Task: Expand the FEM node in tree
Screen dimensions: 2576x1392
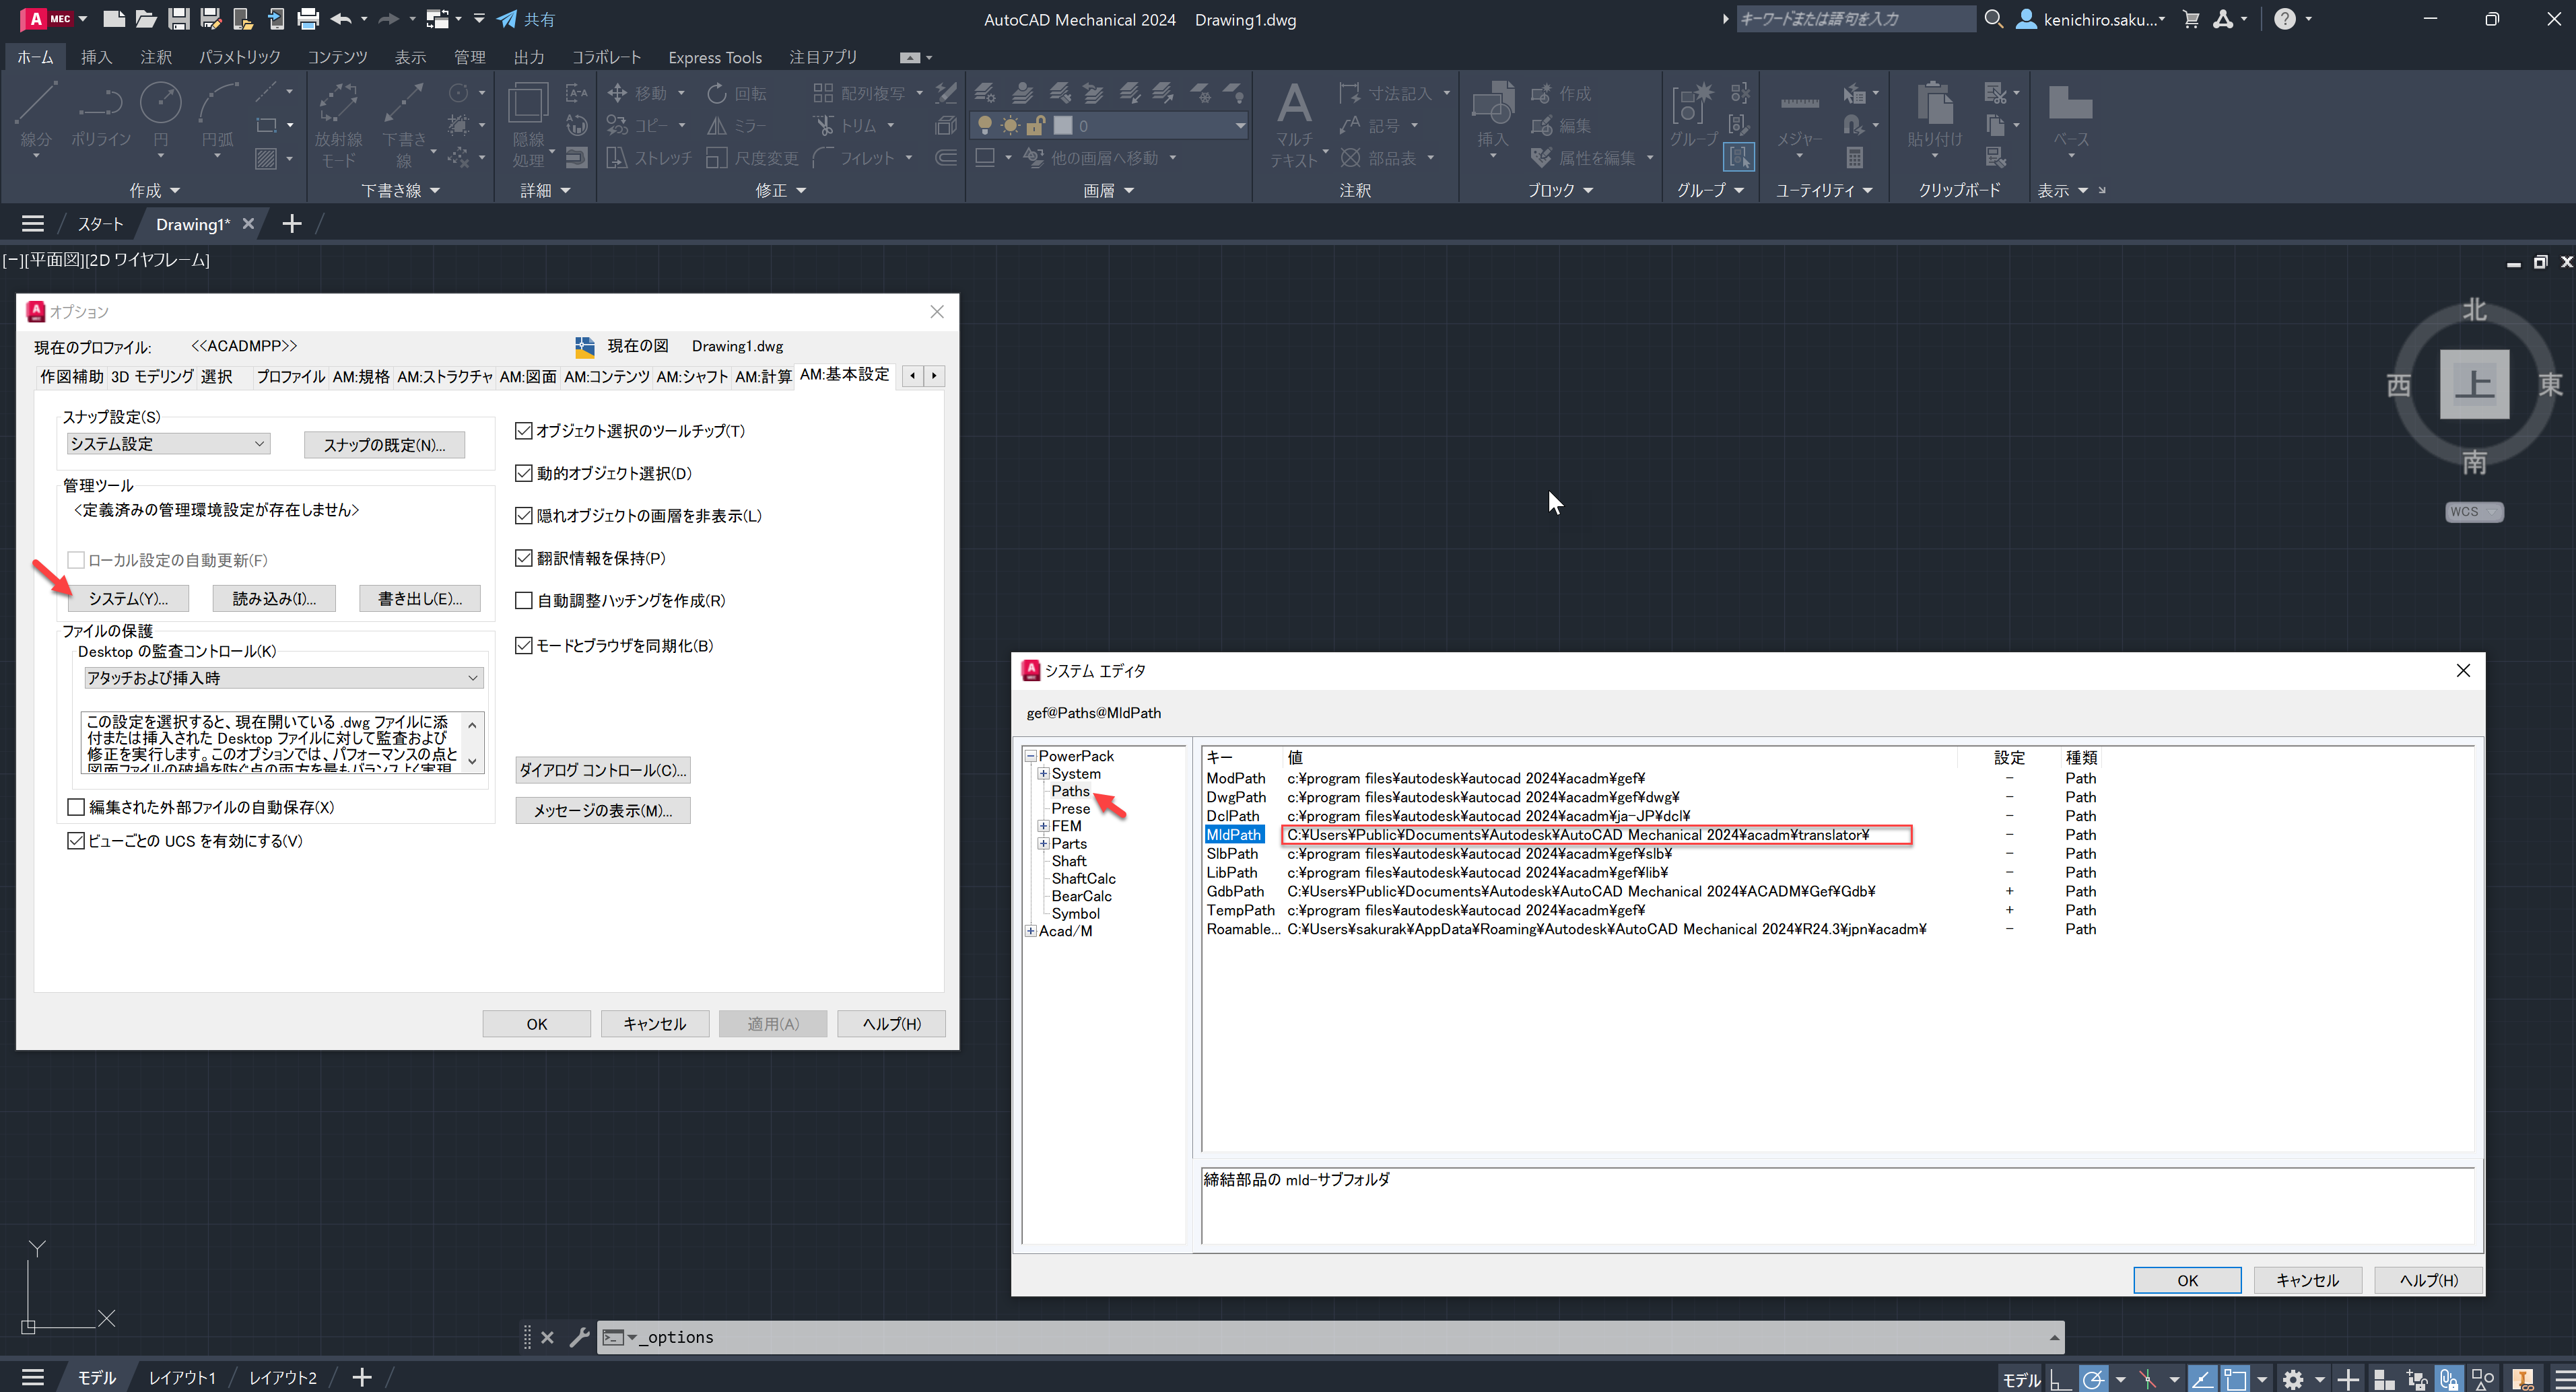Action: tap(1043, 826)
